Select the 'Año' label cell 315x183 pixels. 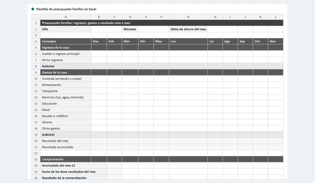click(x=66, y=29)
